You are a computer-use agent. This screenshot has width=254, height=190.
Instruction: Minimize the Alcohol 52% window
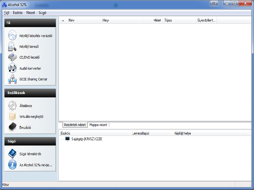point(227,3)
